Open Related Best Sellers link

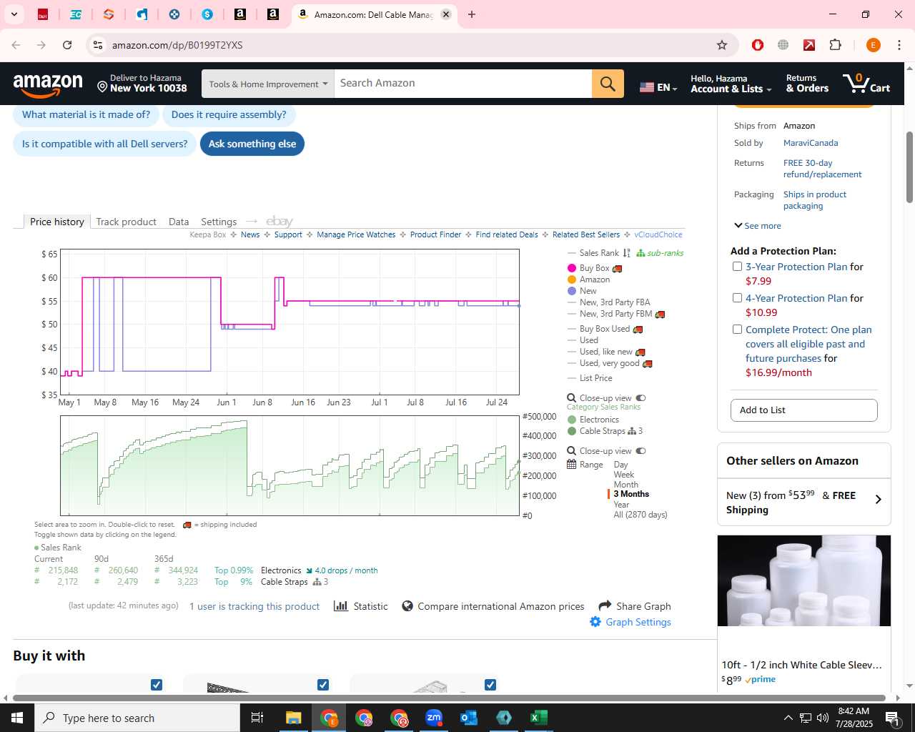pyautogui.click(x=585, y=234)
